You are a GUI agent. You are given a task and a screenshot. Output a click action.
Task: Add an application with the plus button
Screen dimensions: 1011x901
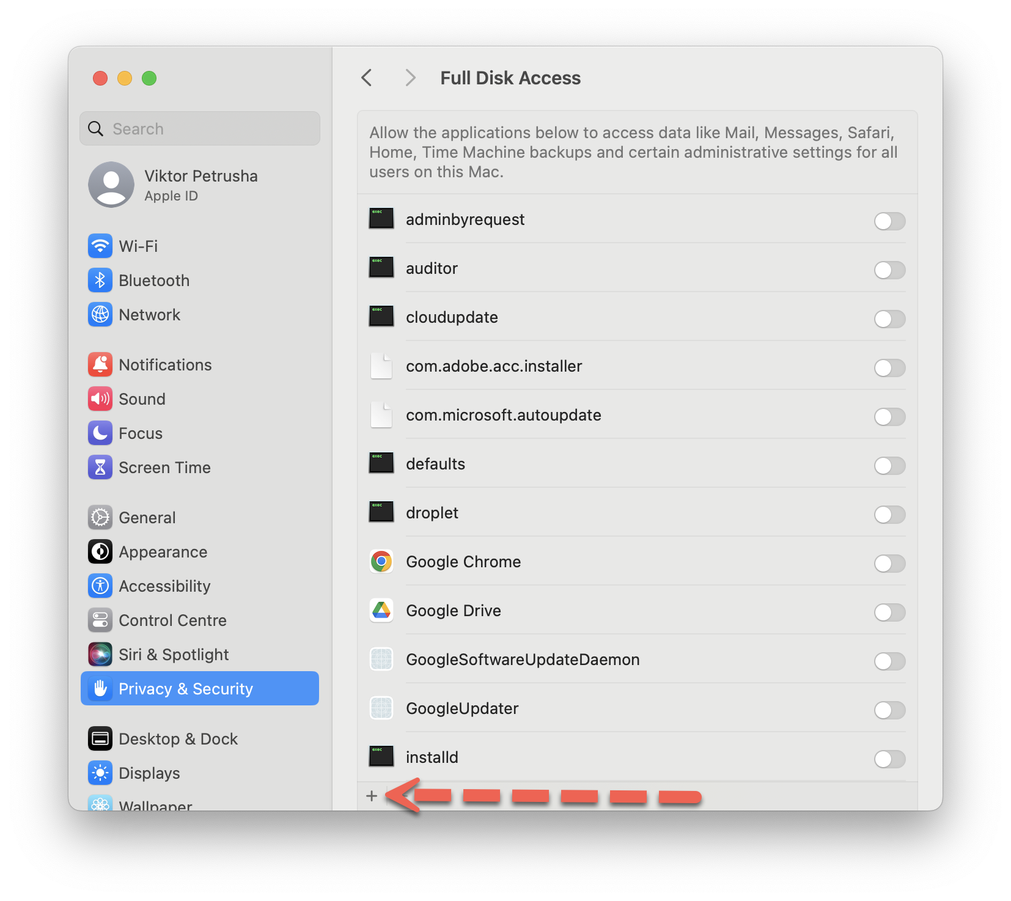[x=372, y=796]
